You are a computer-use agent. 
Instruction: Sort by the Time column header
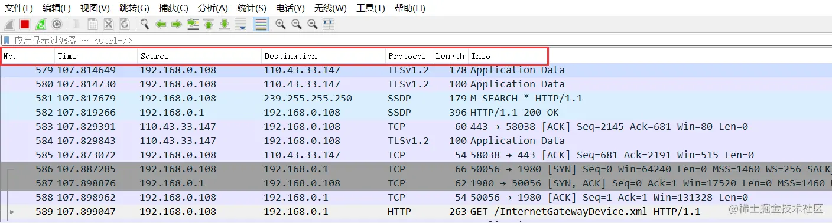(96, 56)
